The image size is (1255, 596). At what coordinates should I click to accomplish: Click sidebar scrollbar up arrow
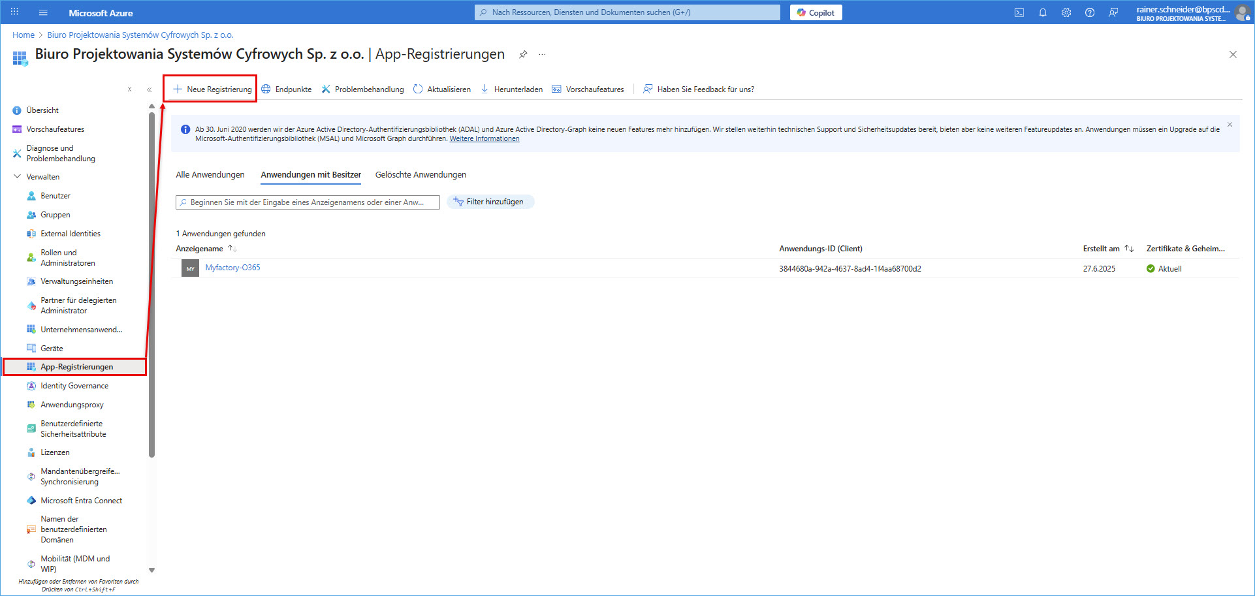tap(151, 106)
